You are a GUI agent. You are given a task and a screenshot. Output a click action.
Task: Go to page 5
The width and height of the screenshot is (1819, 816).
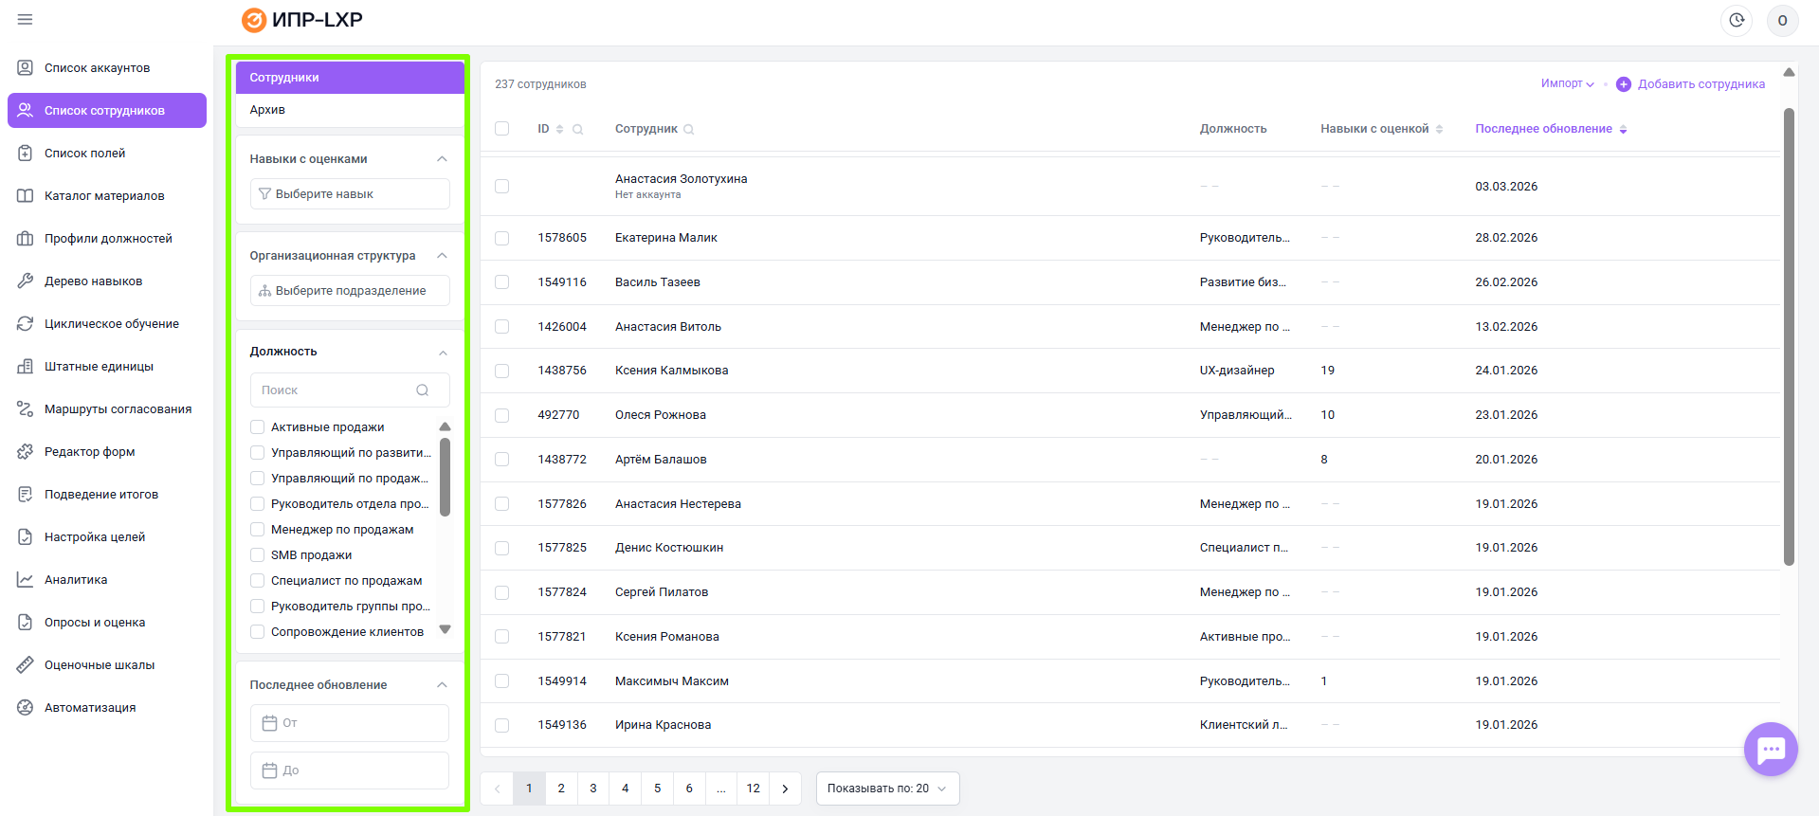657,789
